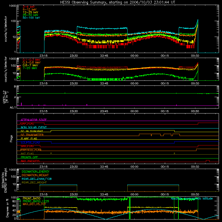The height and width of the screenshot is (222, 222).
Task: Click the 23:15 tick under the decimation panel
Action: [x=44, y=195]
